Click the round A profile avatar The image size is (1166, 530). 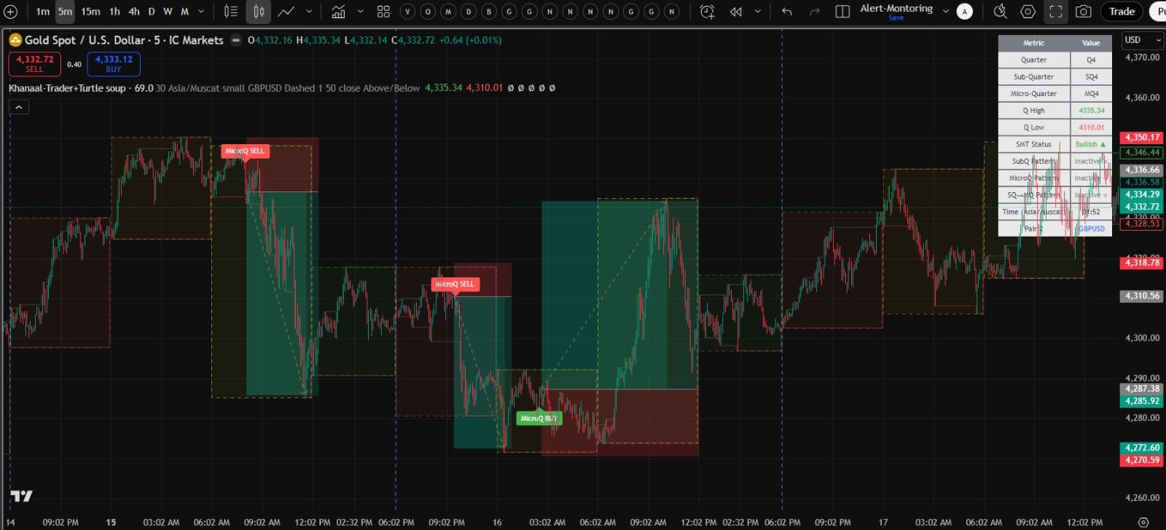[964, 12]
